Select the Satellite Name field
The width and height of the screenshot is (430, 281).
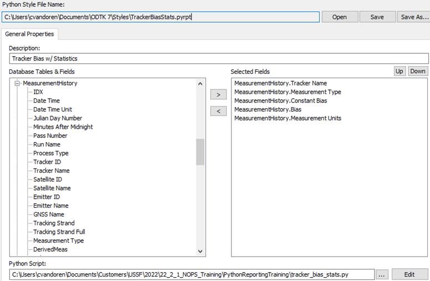[x=52, y=188]
